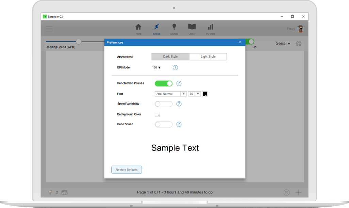Open the Courses lightbulb section
This screenshot has height=208, width=349.
pyautogui.click(x=174, y=29)
